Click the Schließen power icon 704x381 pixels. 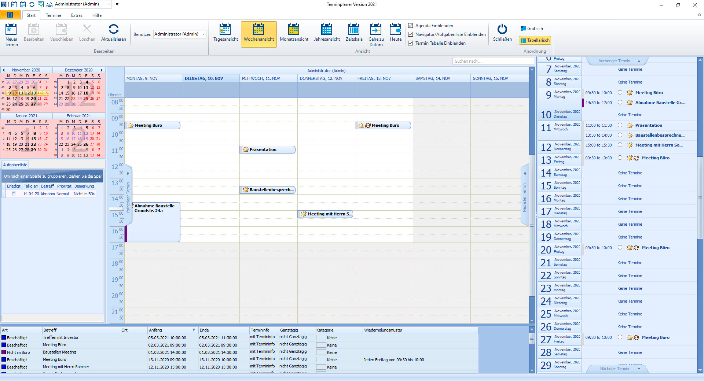(x=502, y=29)
